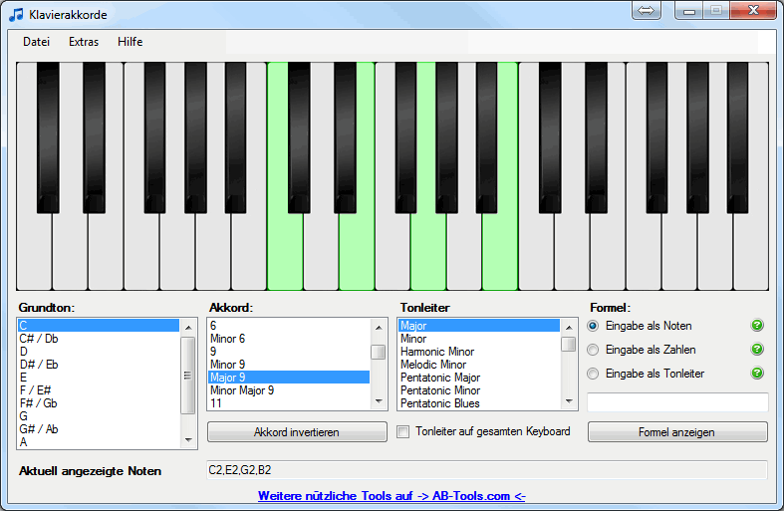Click the first highlighted green piano key
This screenshot has width=784, height=511.
(x=285, y=250)
